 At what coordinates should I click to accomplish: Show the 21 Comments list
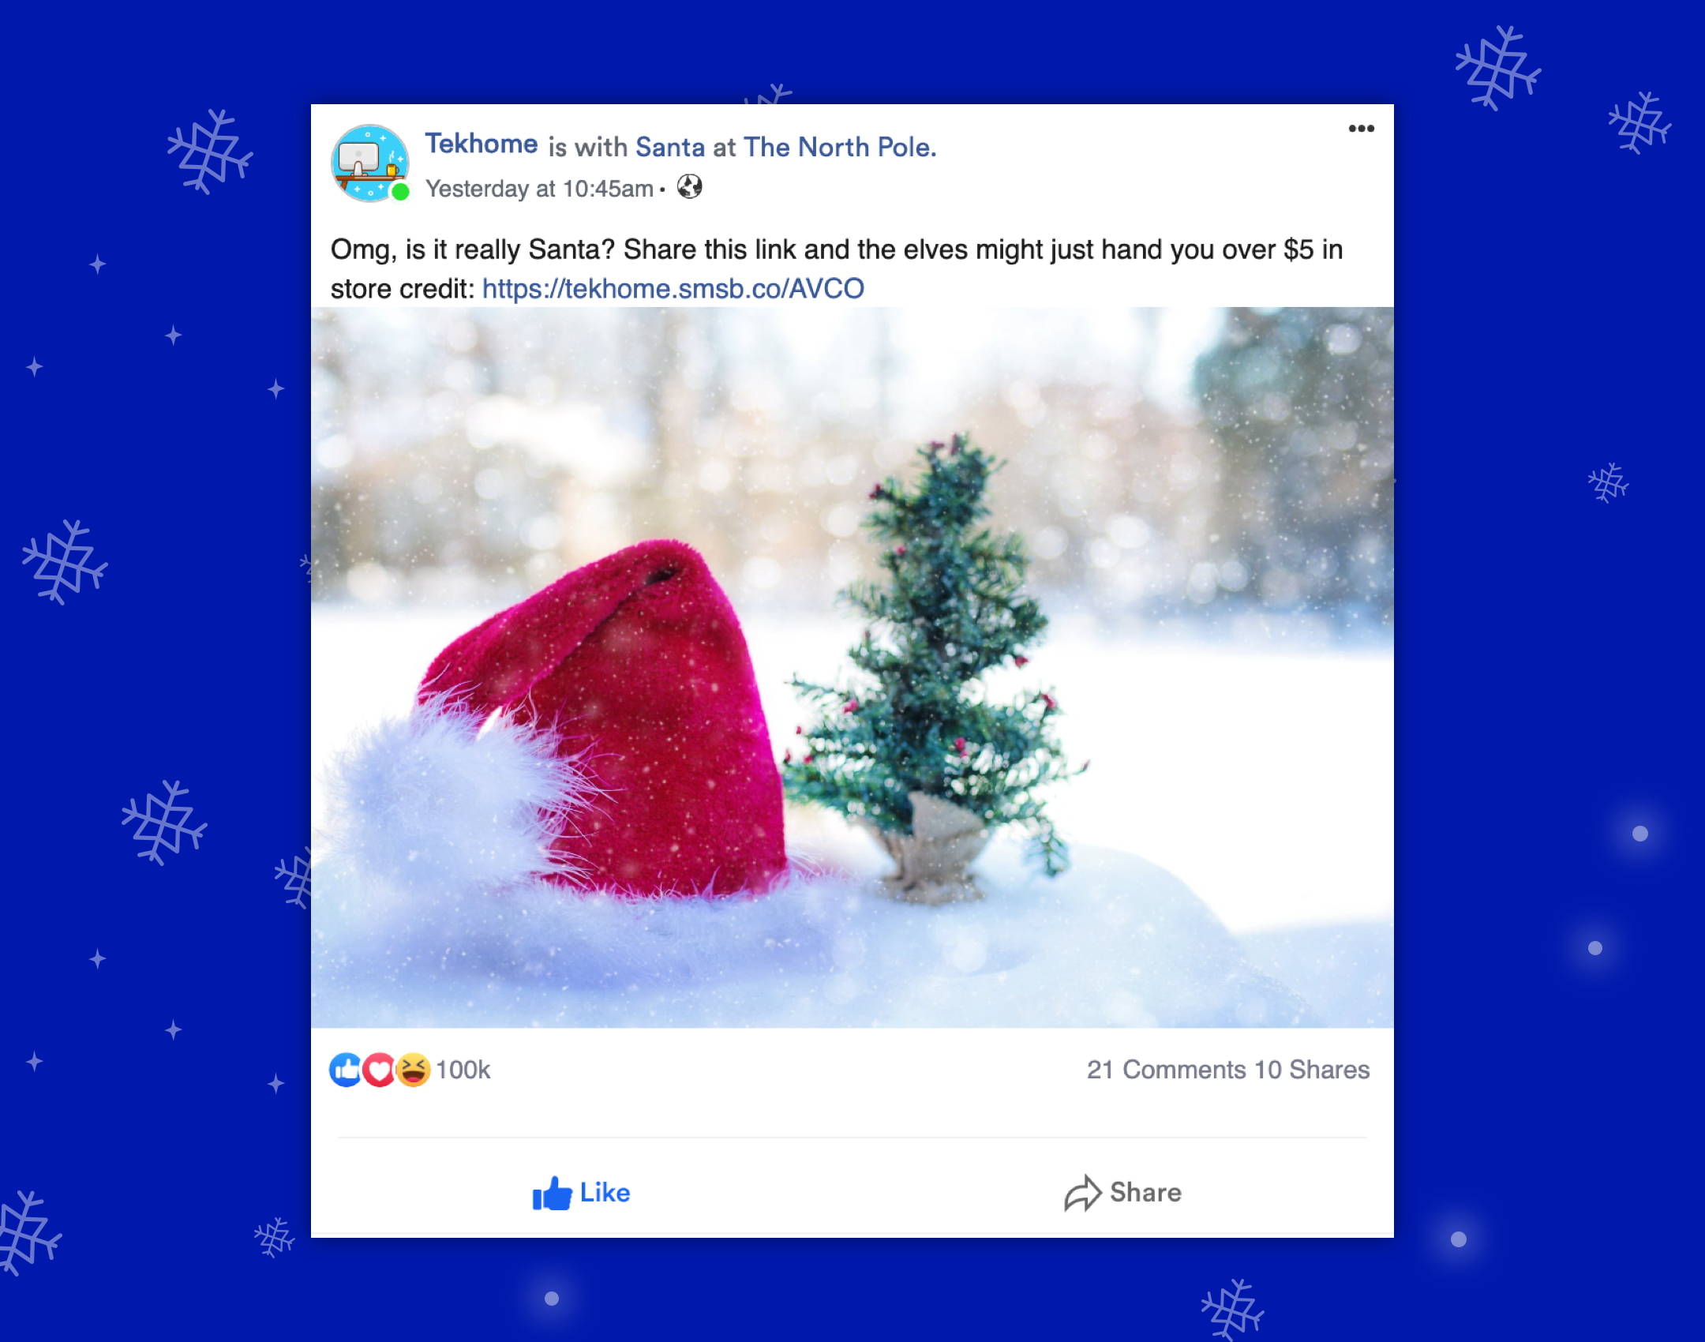pos(1166,1070)
